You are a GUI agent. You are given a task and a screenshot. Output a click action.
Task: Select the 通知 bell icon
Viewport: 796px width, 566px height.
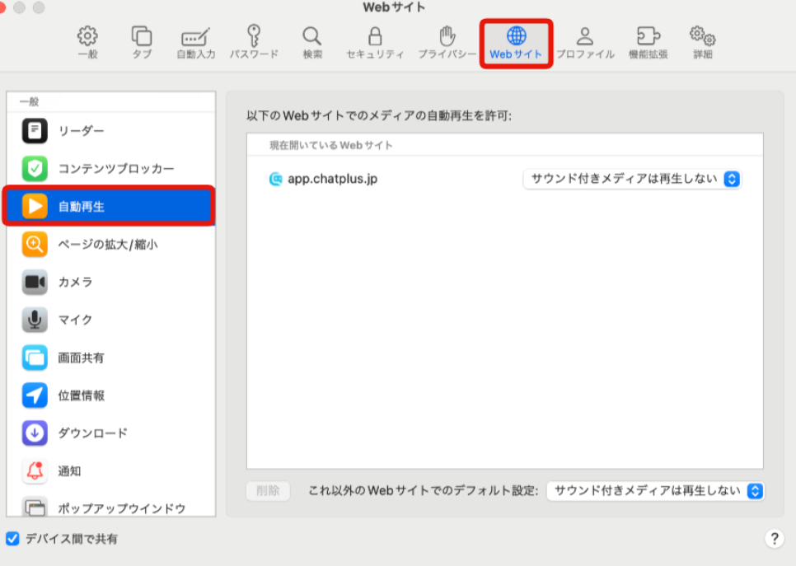click(x=35, y=471)
